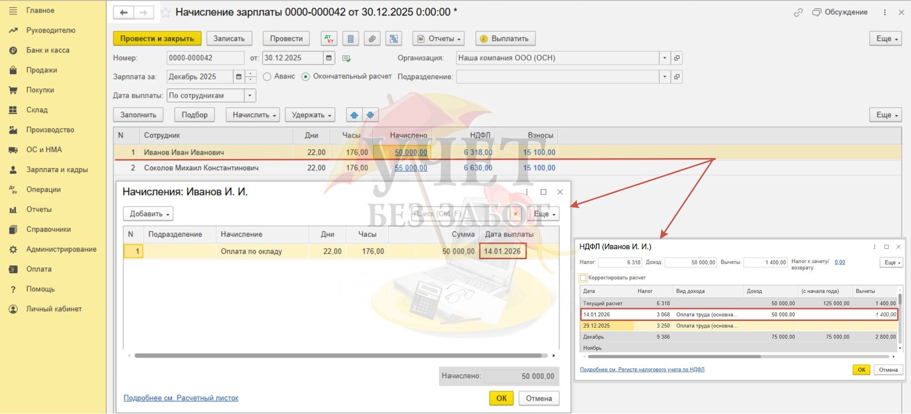Screen dimensions: 911x414
Task: Click horizontal scrollbar in Начисления table
Action: pos(338,356)
